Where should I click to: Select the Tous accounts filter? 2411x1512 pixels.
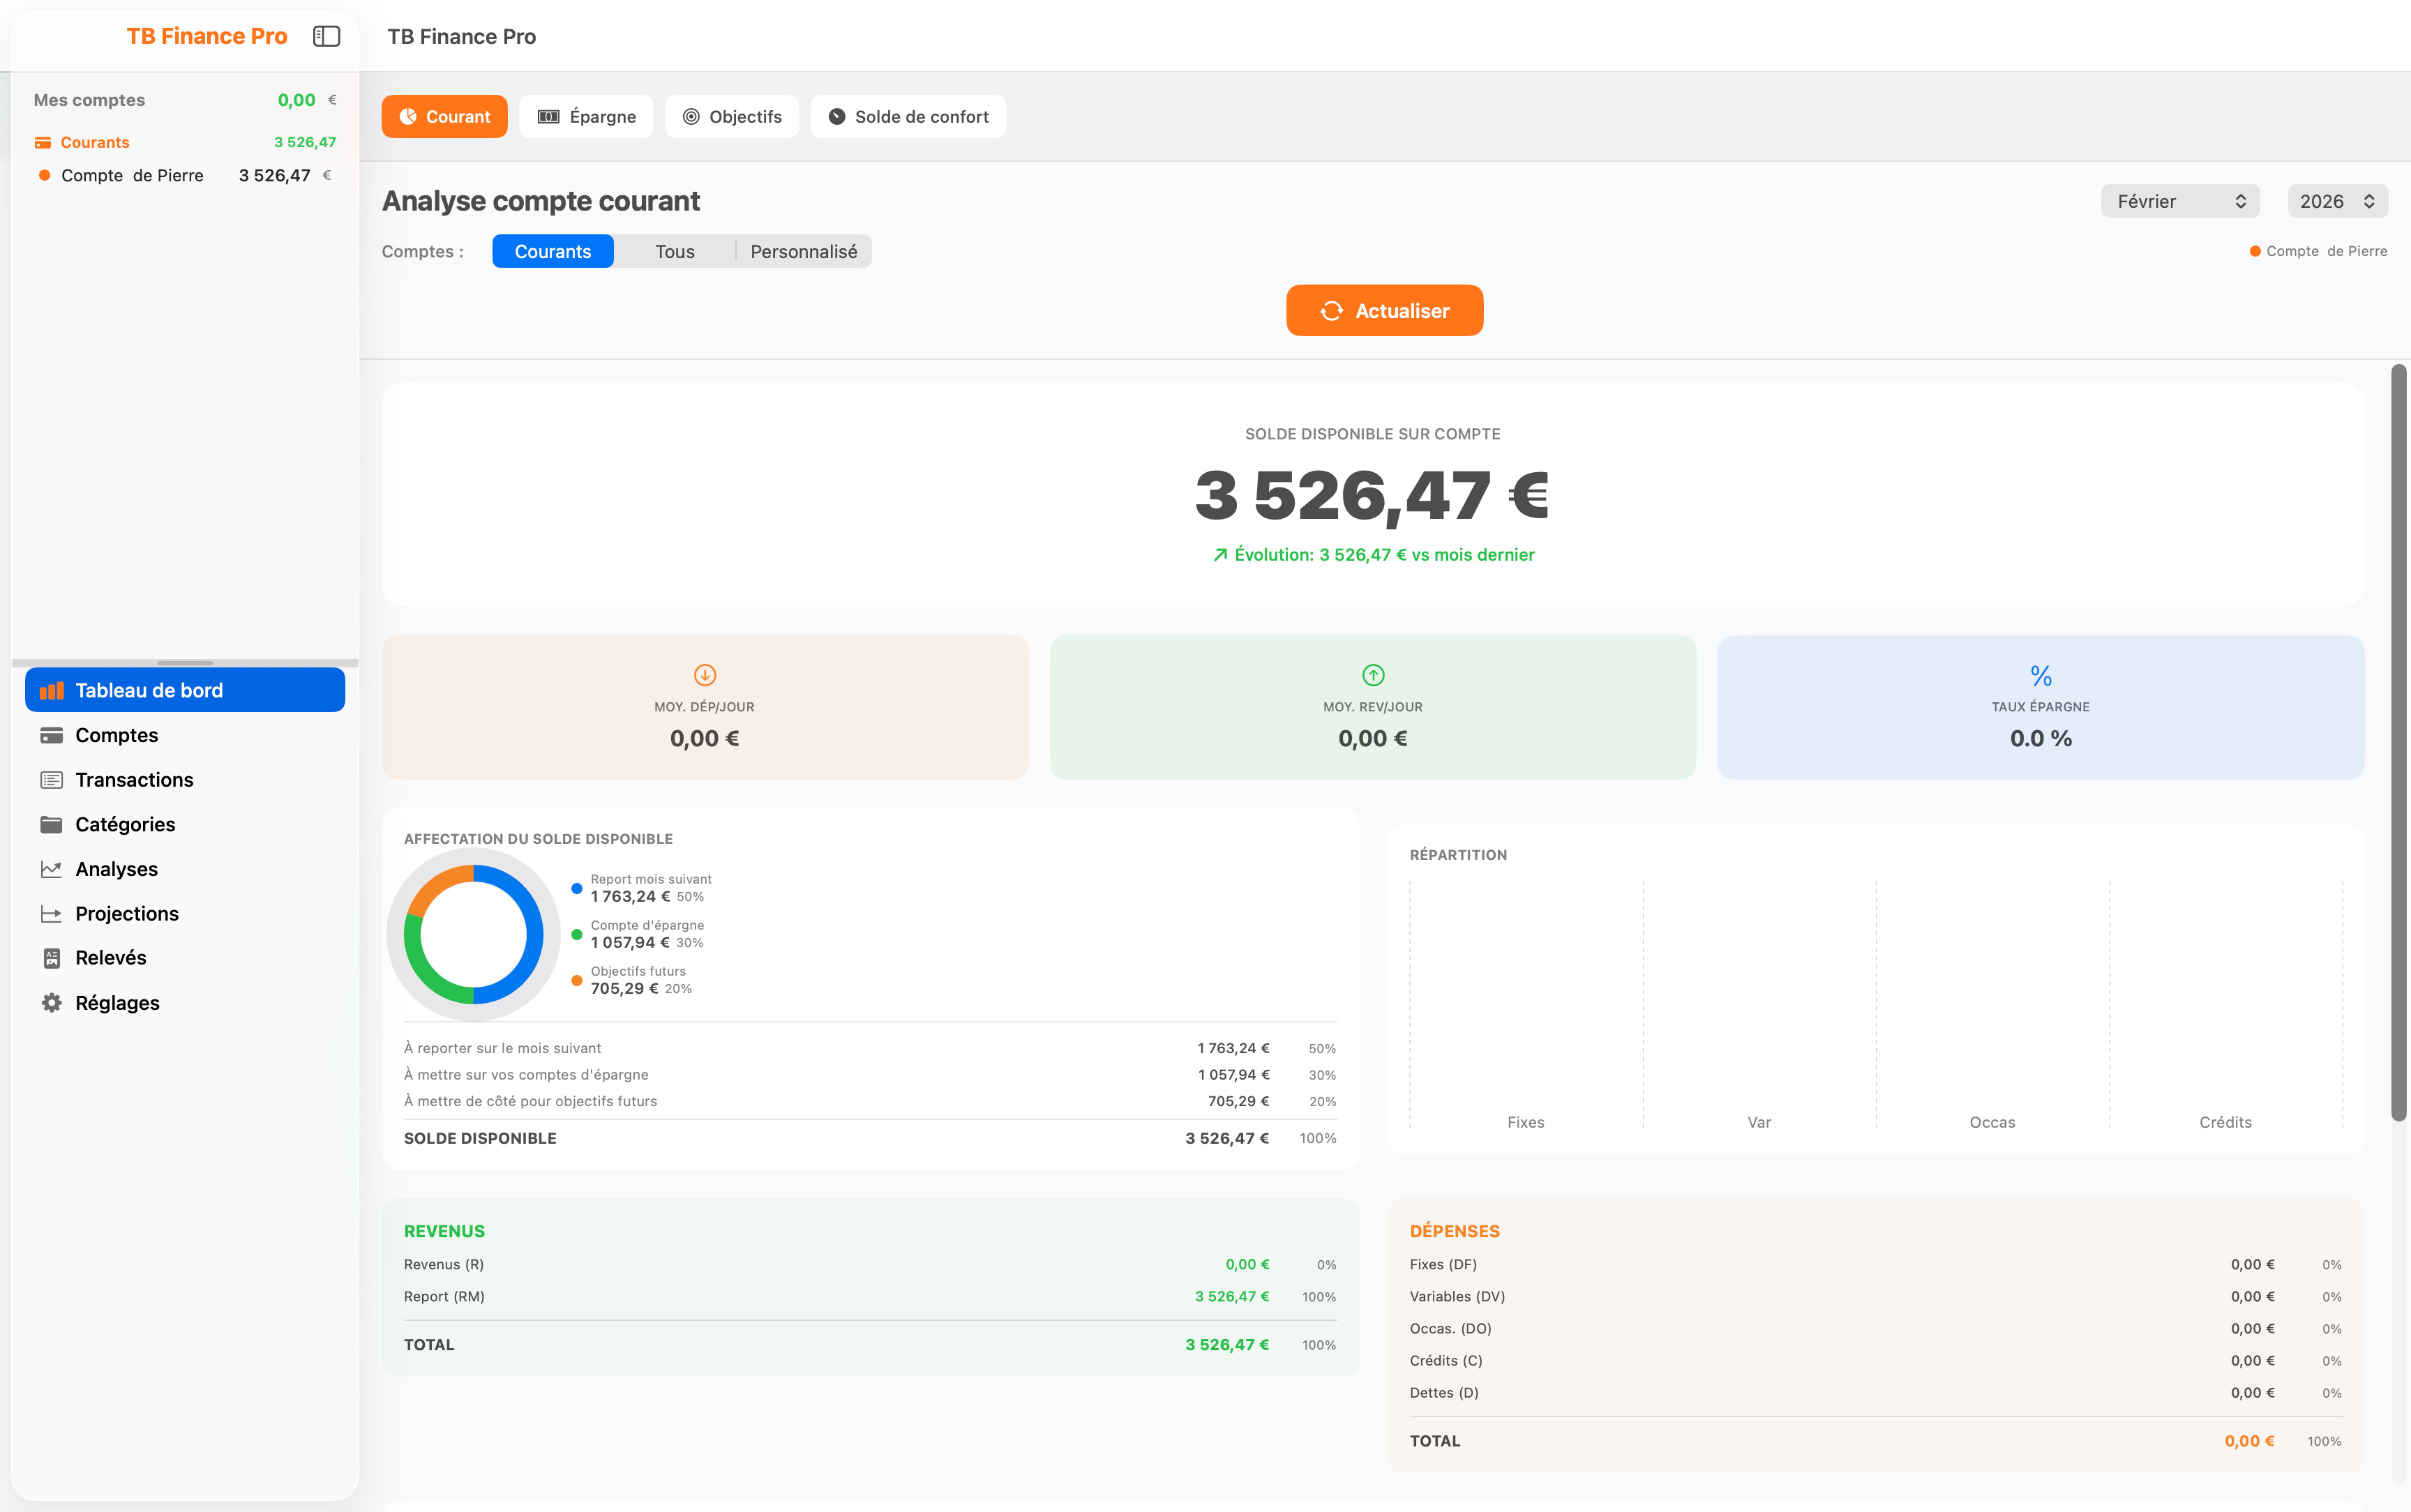click(674, 252)
